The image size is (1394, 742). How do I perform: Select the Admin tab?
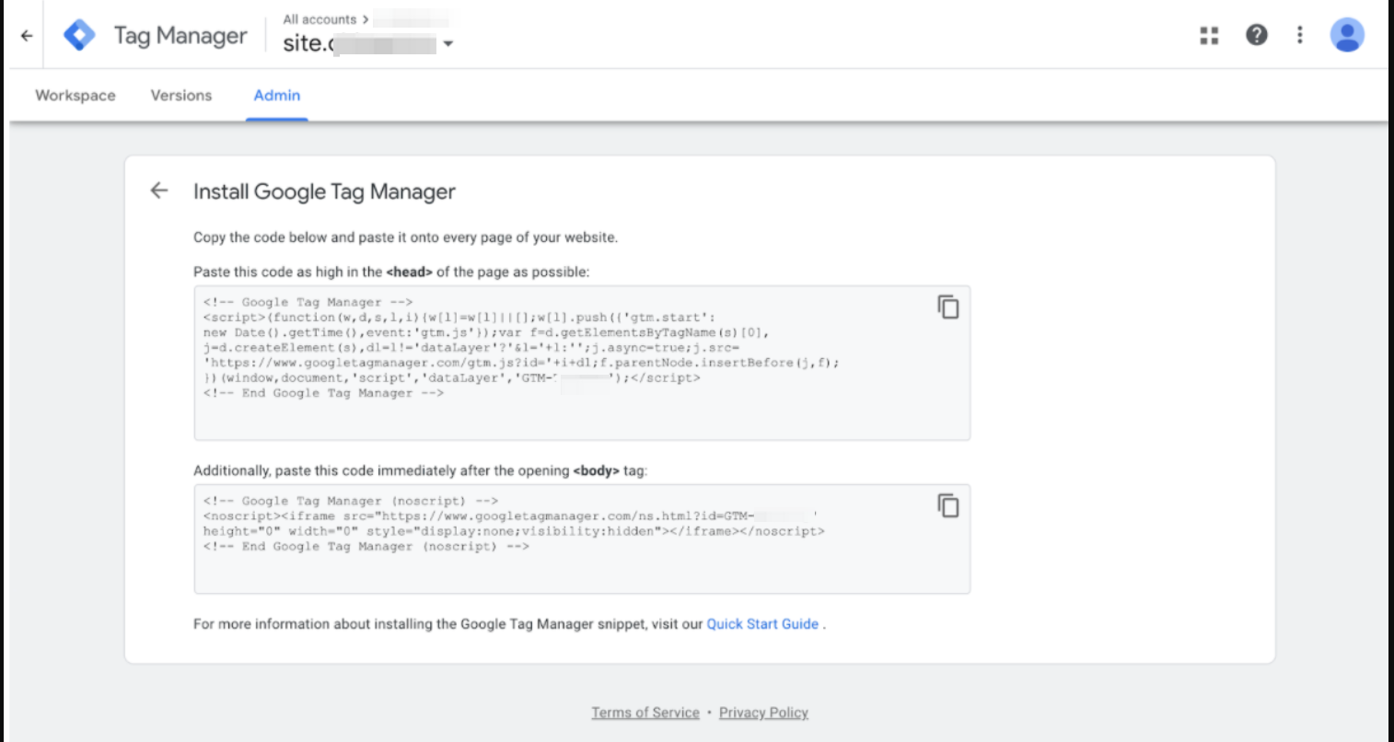pos(276,95)
